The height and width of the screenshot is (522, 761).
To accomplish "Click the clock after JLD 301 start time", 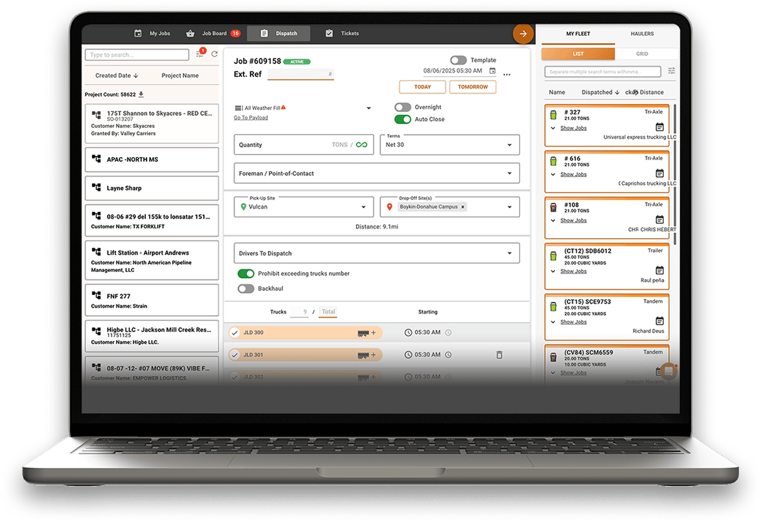I will pos(448,355).
